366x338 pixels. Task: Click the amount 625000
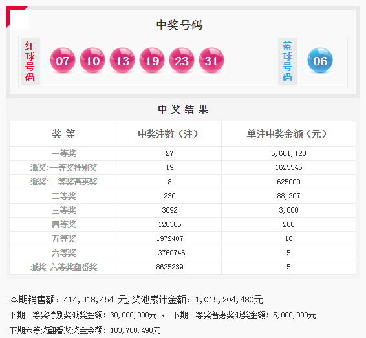288,182
